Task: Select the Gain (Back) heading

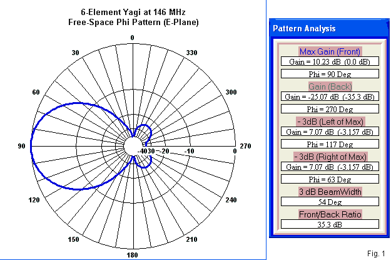Action: [330, 86]
